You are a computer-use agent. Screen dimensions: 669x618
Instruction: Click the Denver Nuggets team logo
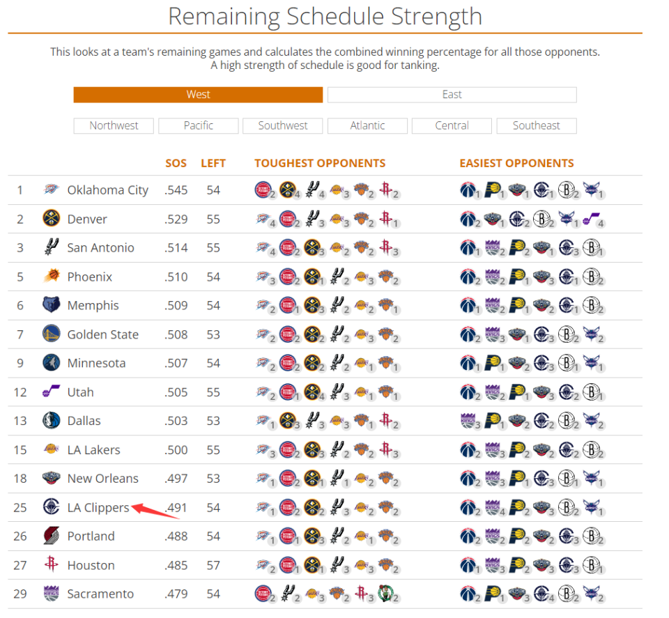52,219
